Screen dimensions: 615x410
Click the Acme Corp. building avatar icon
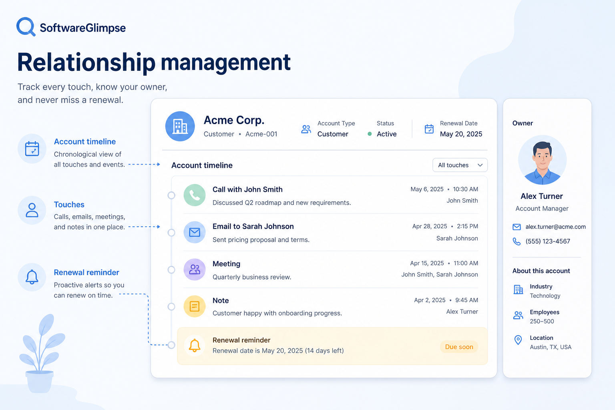coord(180,126)
